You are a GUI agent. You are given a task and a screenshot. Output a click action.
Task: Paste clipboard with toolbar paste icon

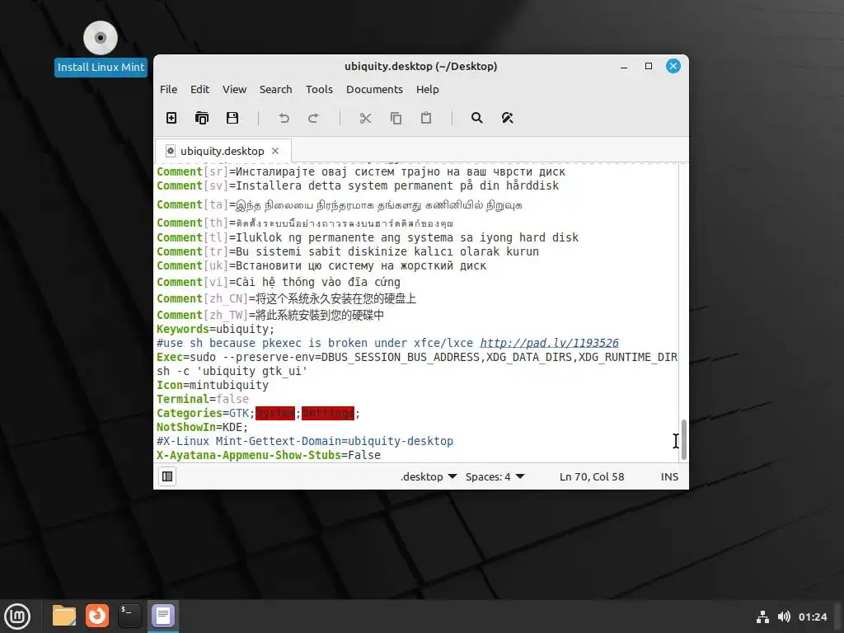[426, 118]
